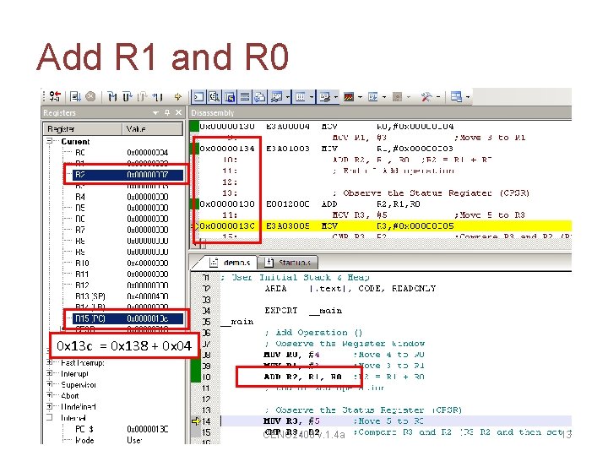Screen dimensions: 608x456
Task: Click Show Next Statement yellow arrow icon
Action: [x=178, y=96]
